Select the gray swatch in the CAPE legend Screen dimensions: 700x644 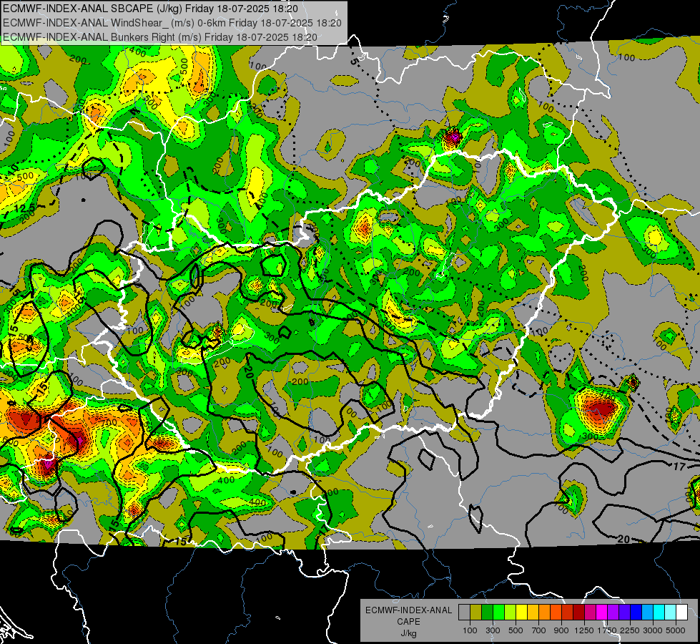pos(464,613)
